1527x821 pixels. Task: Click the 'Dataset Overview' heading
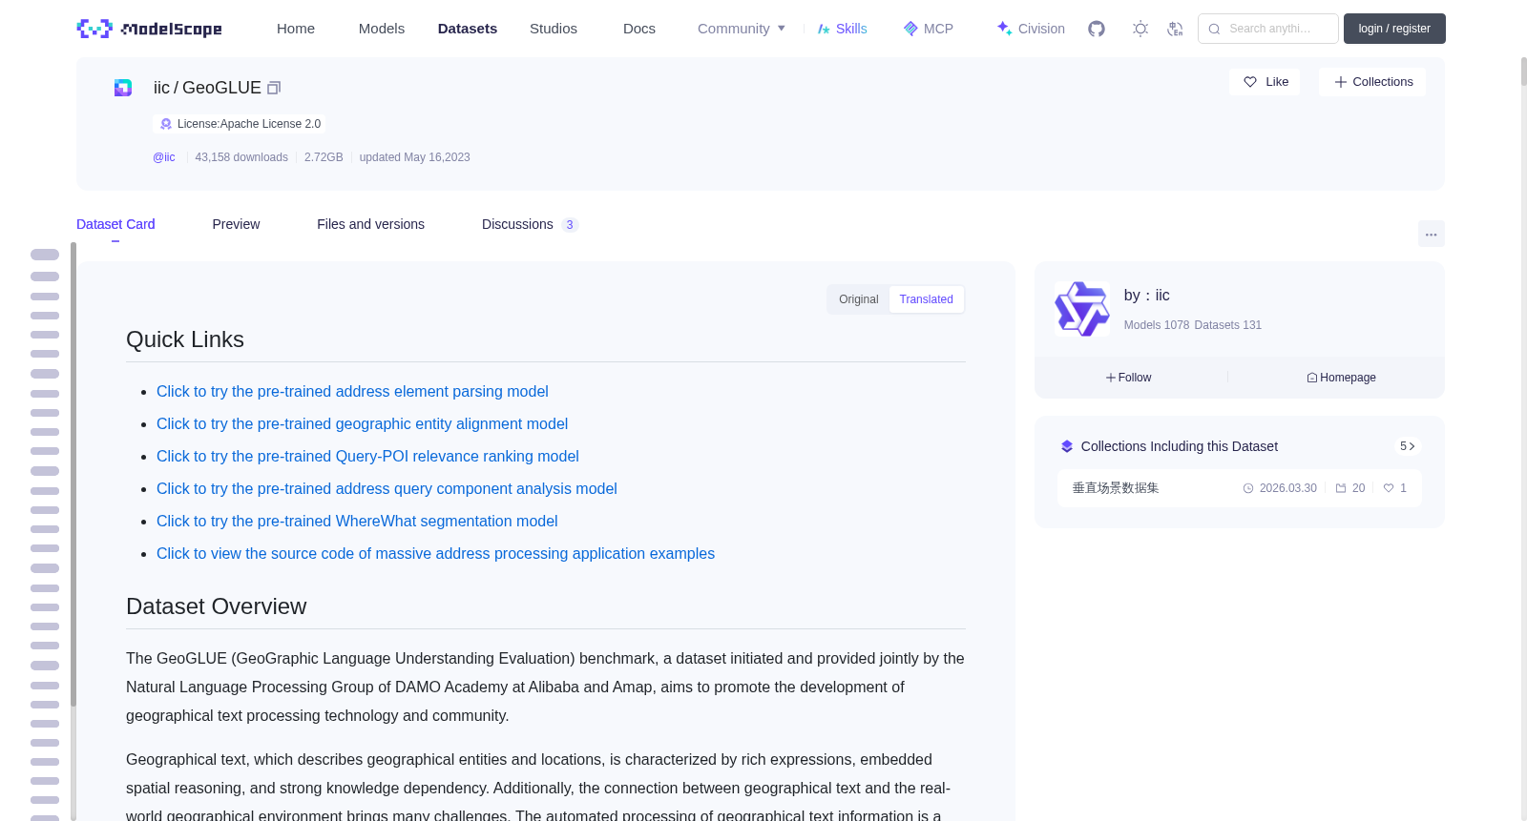[217, 606]
